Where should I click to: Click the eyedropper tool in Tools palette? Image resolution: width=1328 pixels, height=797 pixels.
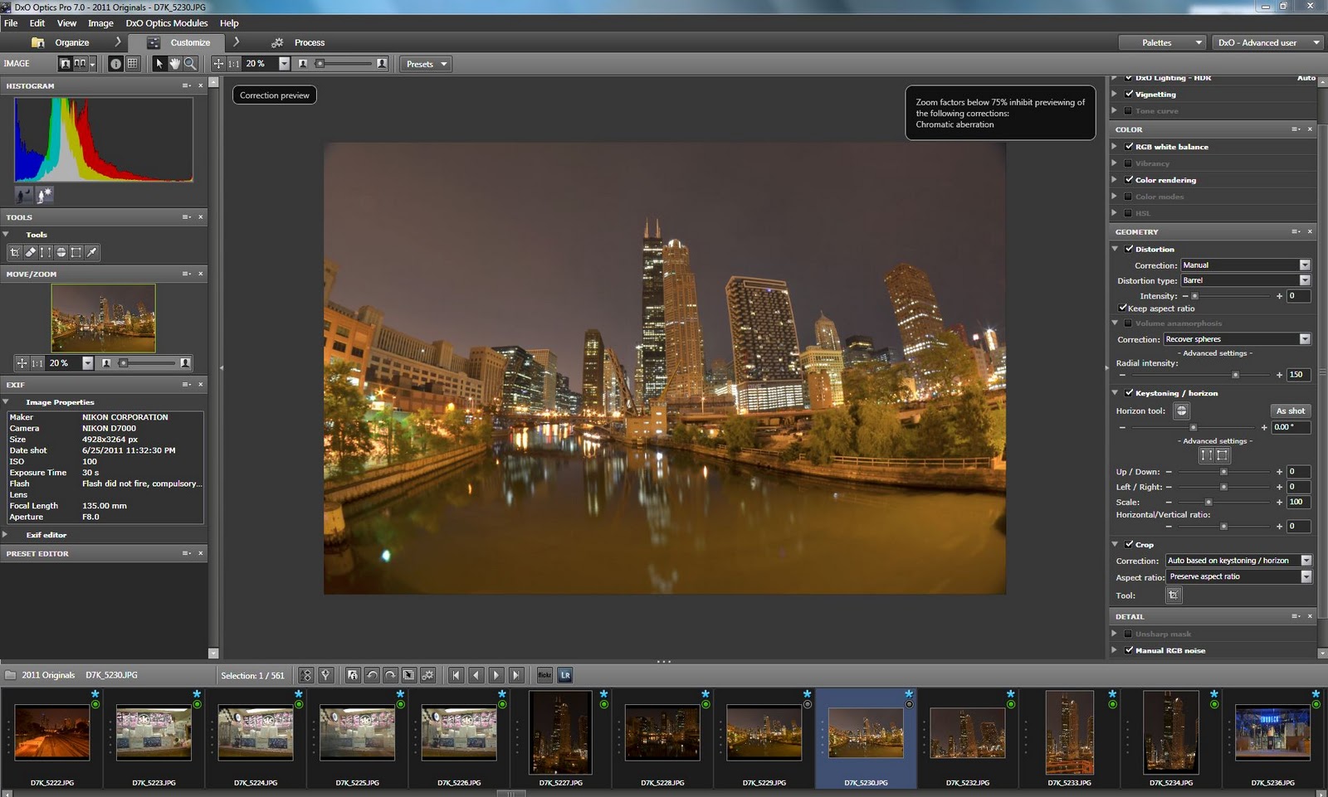point(92,252)
